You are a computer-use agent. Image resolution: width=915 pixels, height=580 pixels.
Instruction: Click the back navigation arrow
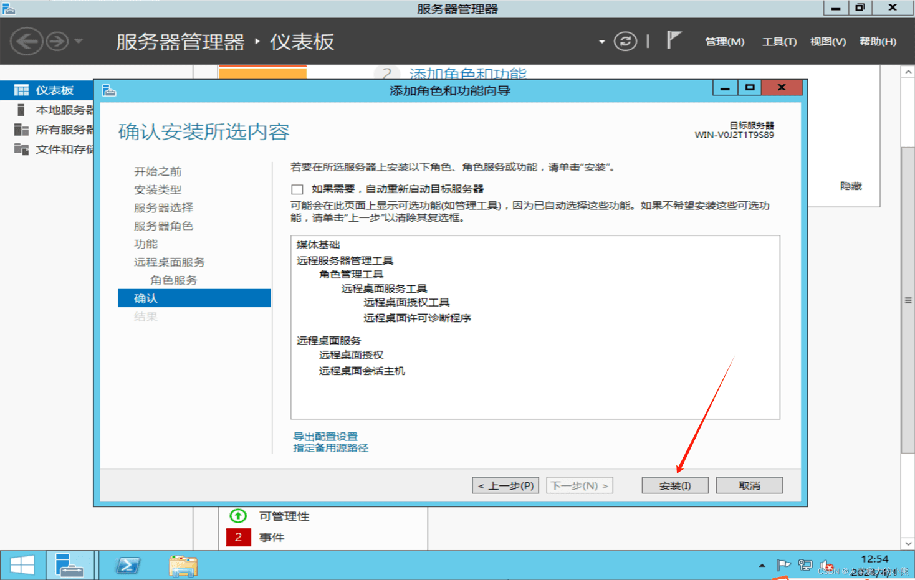coord(26,42)
